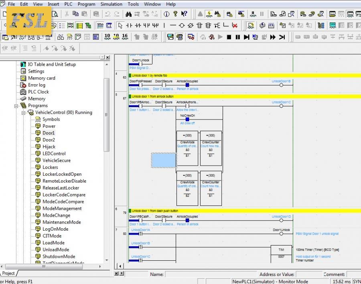The width and height of the screenshot is (361, 284).
Task: Select the Hijack section in tree
Action: 49,147
